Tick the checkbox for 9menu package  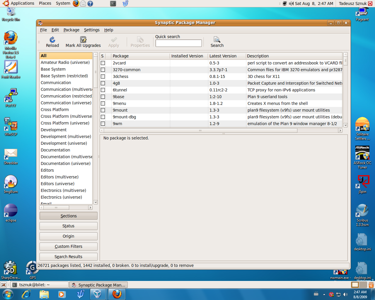coord(103,103)
